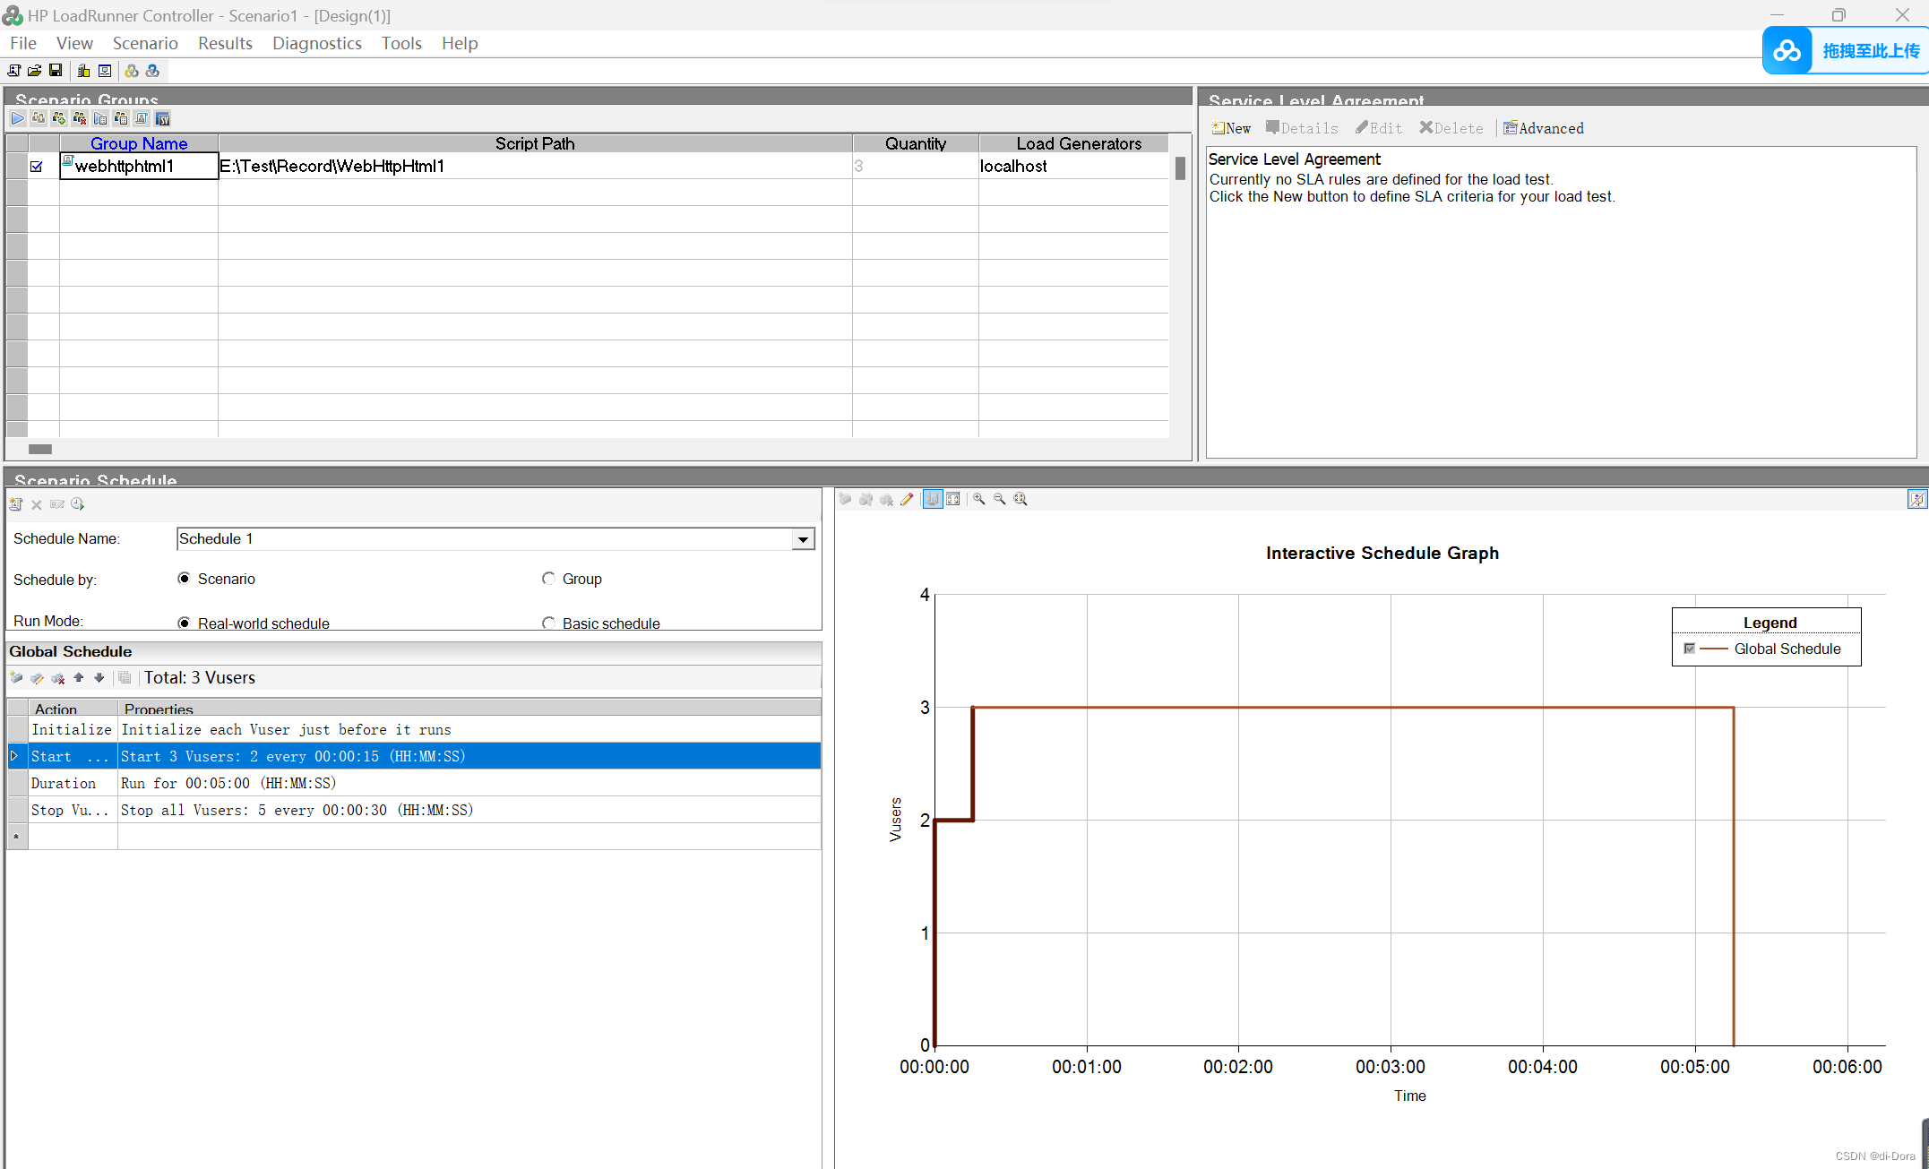Image resolution: width=1929 pixels, height=1169 pixels.
Task: Click the graph edit pencil icon
Action: [x=907, y=499]
